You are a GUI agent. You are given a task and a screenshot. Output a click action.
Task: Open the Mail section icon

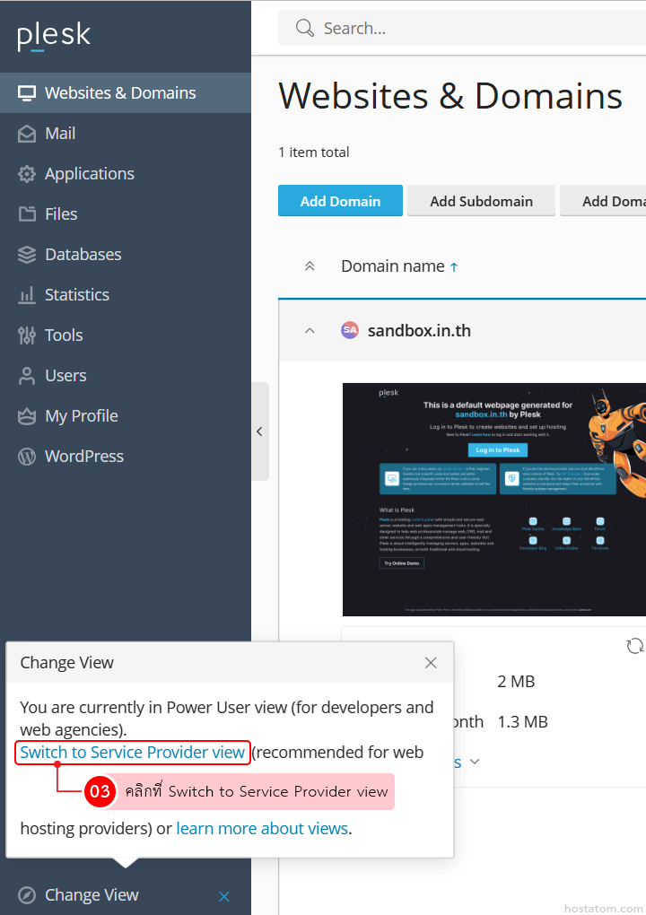[x=27, y=134]
